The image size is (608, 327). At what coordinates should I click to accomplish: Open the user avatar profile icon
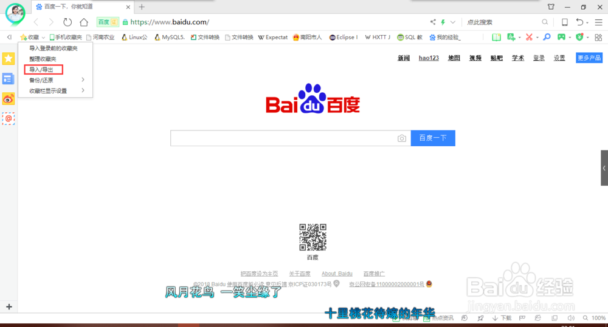[15, 13]
